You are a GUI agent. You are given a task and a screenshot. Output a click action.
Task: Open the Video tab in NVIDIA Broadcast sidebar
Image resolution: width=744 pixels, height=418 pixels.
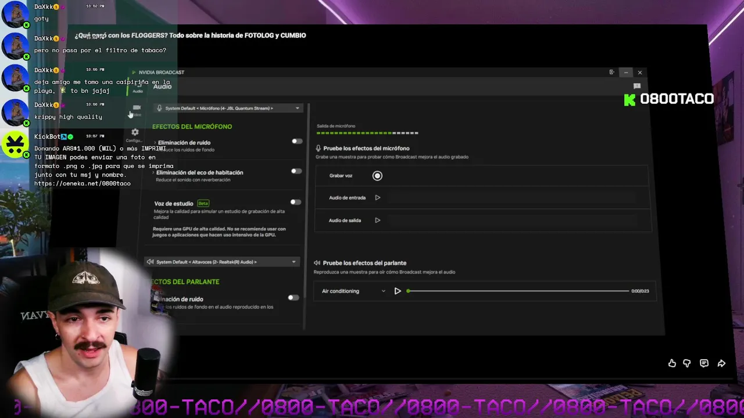tap(137, 109)
